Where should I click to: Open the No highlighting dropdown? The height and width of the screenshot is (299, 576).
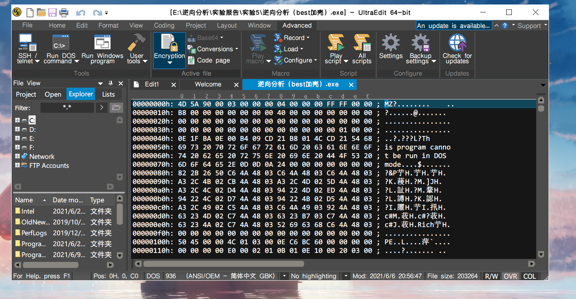click(314, 276)
